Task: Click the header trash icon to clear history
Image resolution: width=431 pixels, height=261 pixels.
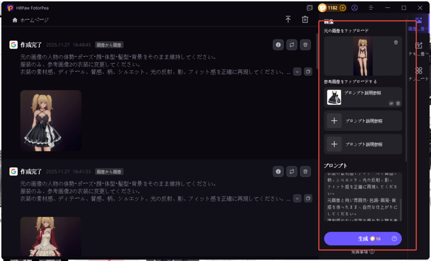Action: 305,19
